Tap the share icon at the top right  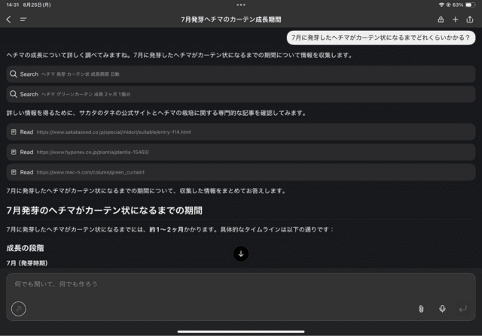point(470,20)
